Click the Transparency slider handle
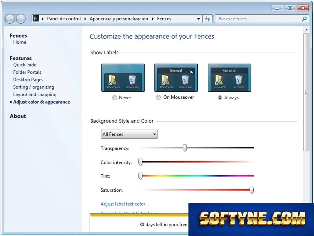The image size is (314, 236). [x=185, y=148]
